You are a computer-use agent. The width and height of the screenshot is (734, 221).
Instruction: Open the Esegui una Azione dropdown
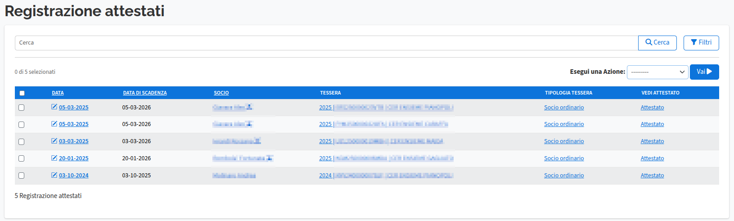657,72
